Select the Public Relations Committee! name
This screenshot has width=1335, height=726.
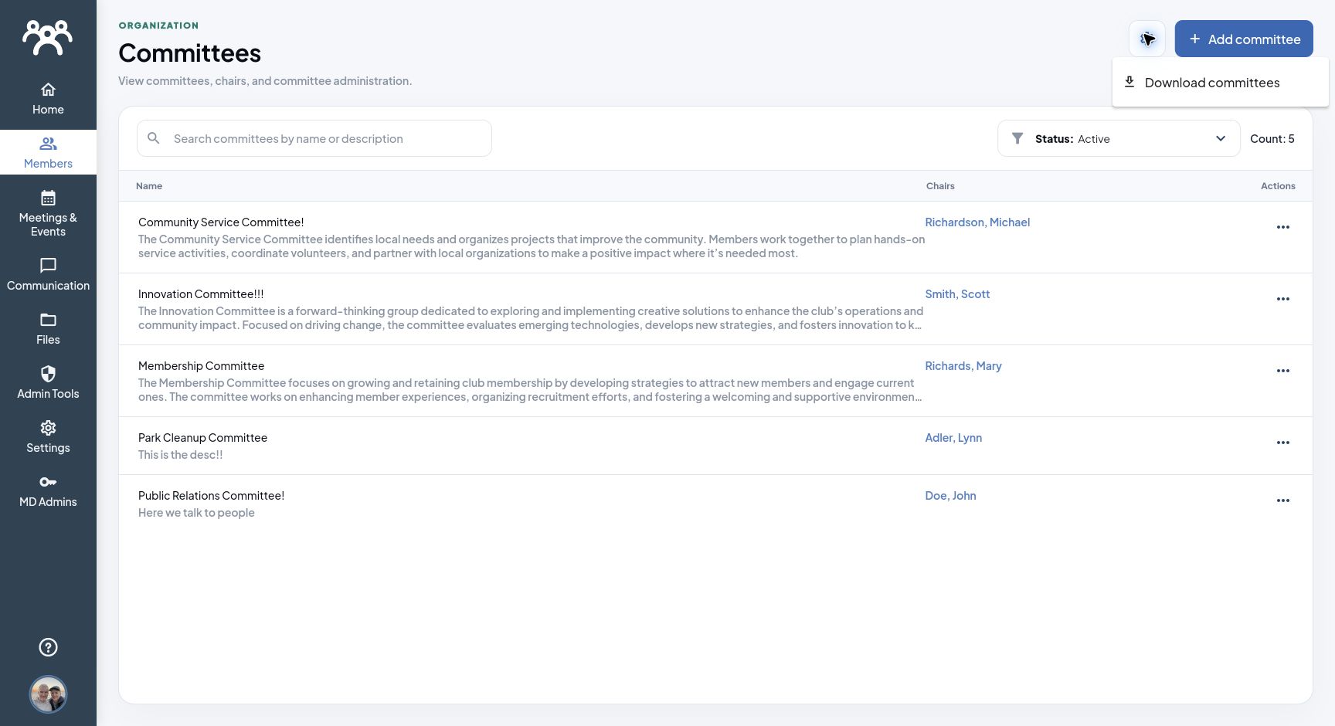[x=211, y=496]
